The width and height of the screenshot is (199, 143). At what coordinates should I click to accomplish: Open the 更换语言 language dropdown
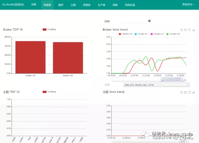[188, 5]
